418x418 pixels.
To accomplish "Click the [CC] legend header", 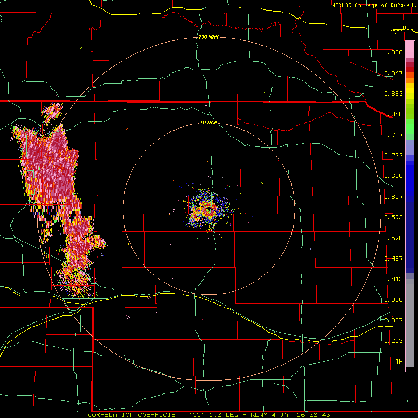I will pyautogui.click(x=397, y=32).
